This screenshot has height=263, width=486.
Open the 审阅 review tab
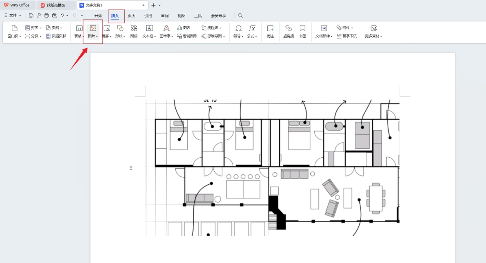164,16
